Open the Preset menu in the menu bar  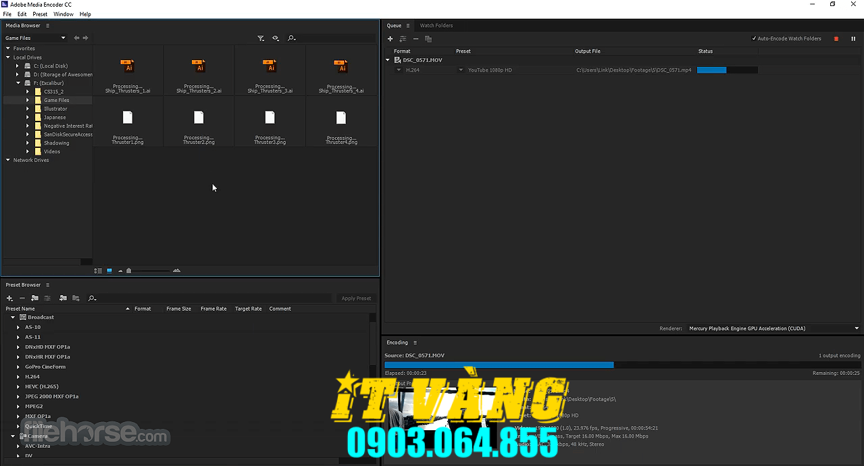tap(40, 14)
